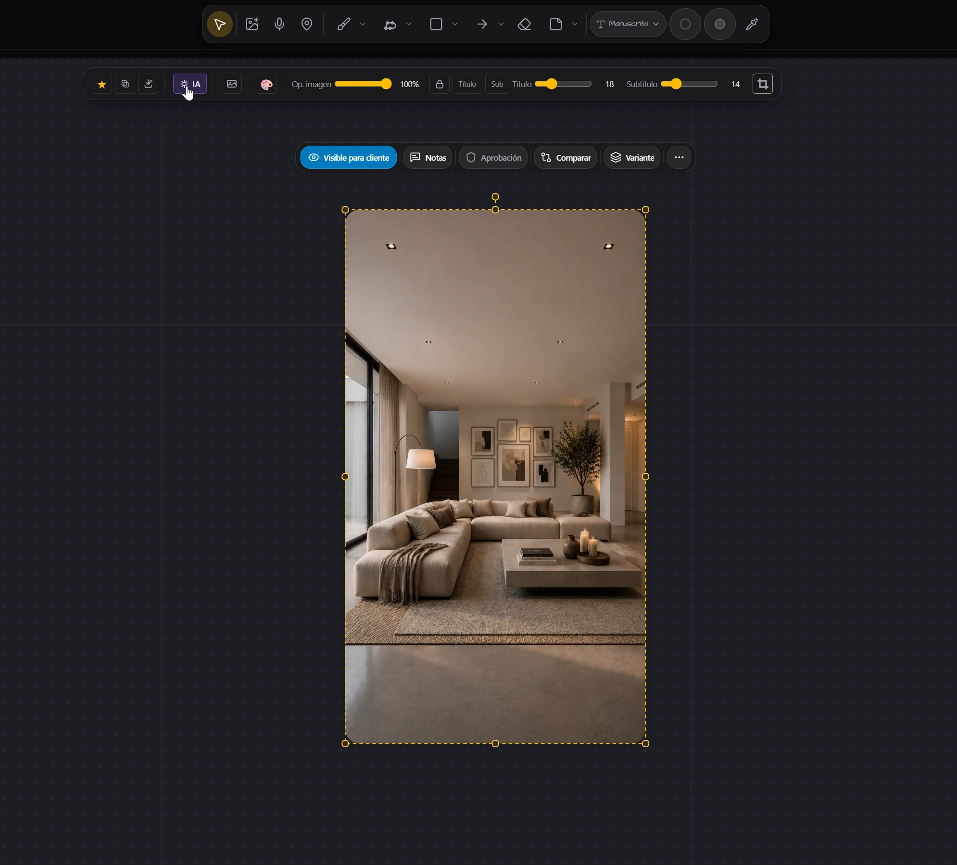Adjust the Subtítulo size slider
This screenshot has width=957, height=865.
point(689,84)
